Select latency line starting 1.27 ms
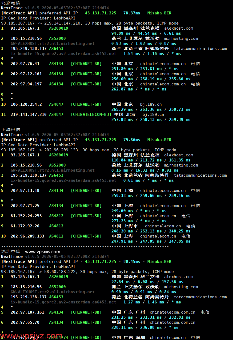This screenshot has width=233, height=340. [x=152, y=302]
